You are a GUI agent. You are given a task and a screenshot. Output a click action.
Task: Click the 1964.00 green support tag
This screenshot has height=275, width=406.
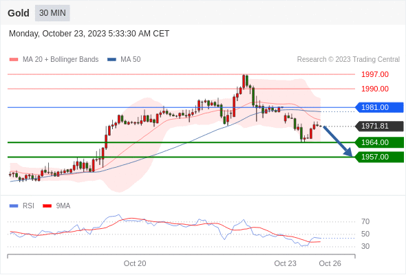click(379, 142)
